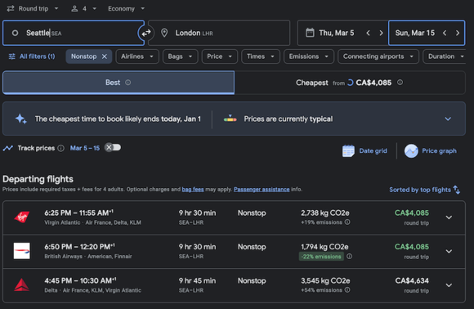Click the London LHR destination field
This screenshot has width=474, height=309.
point(219,33)
